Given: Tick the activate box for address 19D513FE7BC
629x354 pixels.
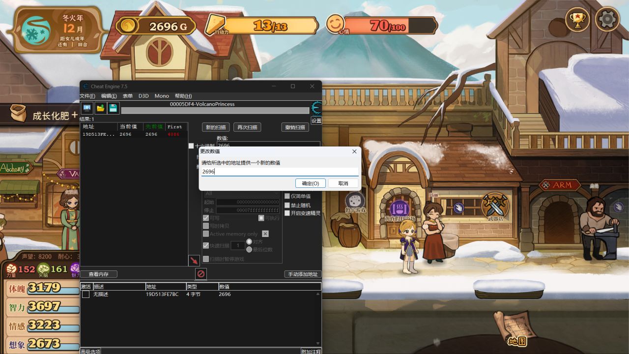Looking at the screenshot, I should tap(86, 294).
